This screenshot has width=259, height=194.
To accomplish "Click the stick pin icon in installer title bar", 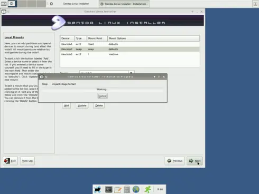I will point(8,12).
